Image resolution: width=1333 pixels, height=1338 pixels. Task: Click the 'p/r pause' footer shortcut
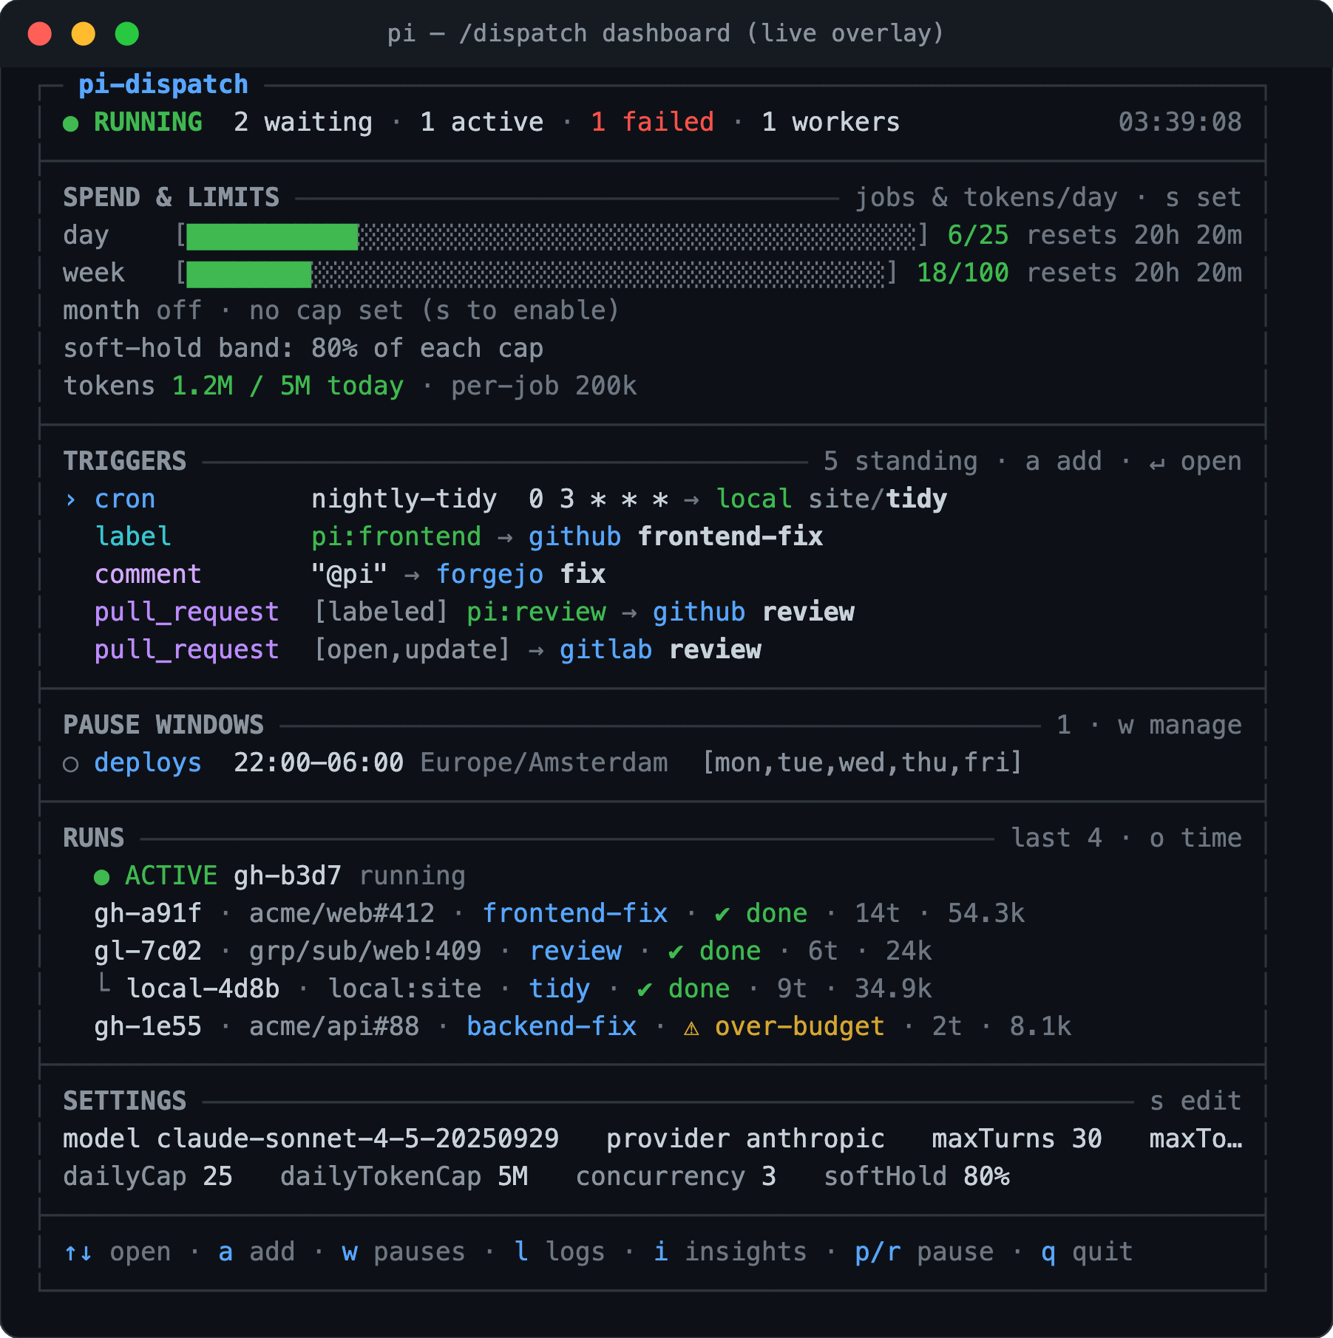[924, 1252]
